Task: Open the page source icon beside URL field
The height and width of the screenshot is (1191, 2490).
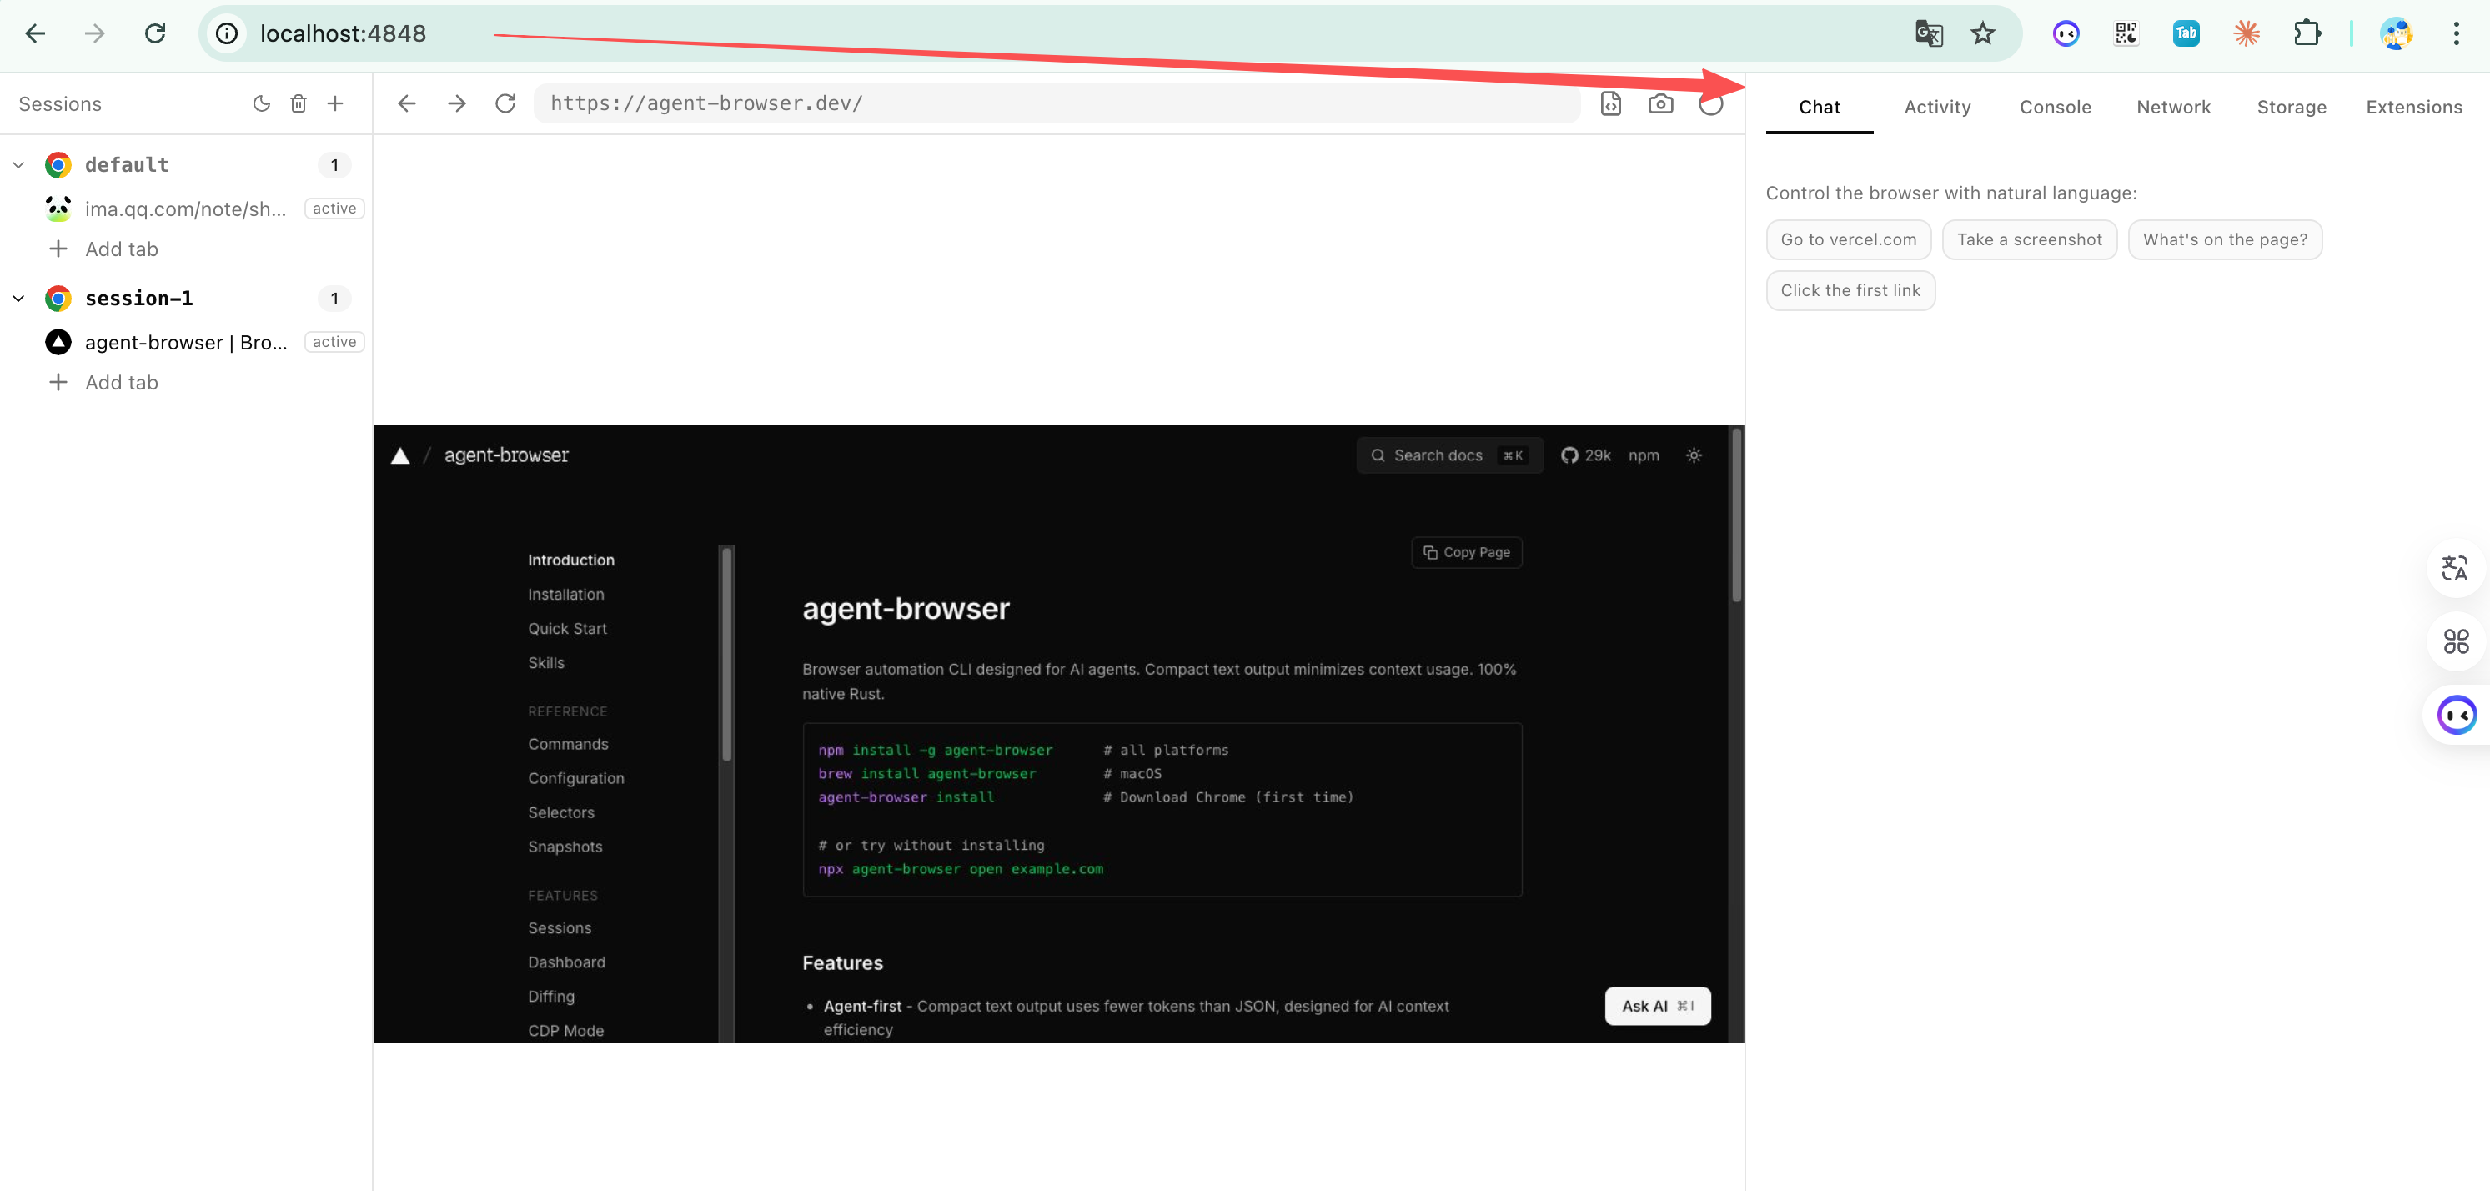Action: [x=1610, y=103]
